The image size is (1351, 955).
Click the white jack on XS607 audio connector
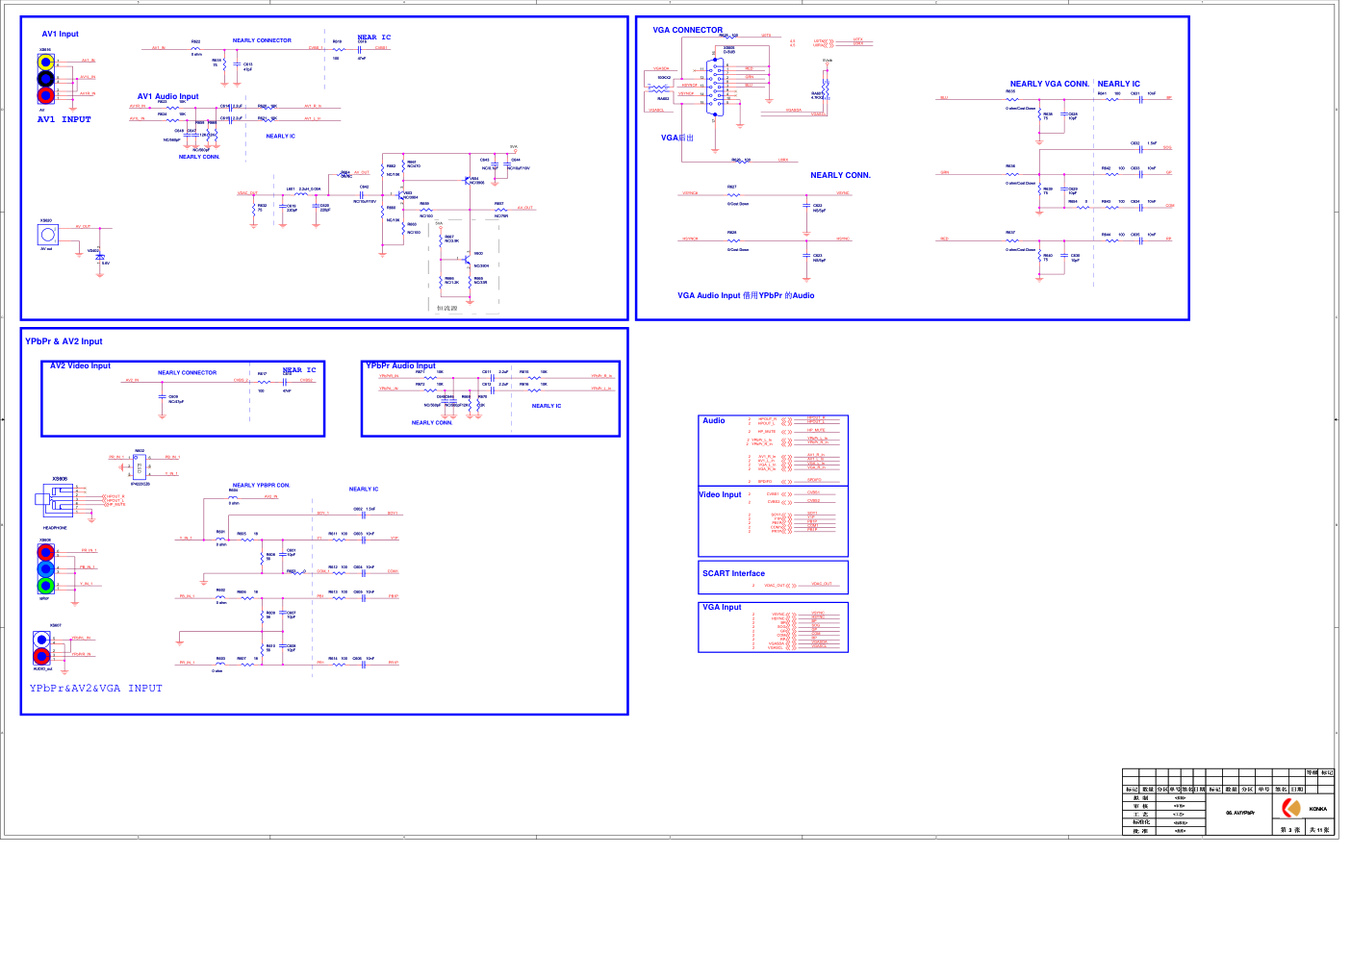pos(41,640)
